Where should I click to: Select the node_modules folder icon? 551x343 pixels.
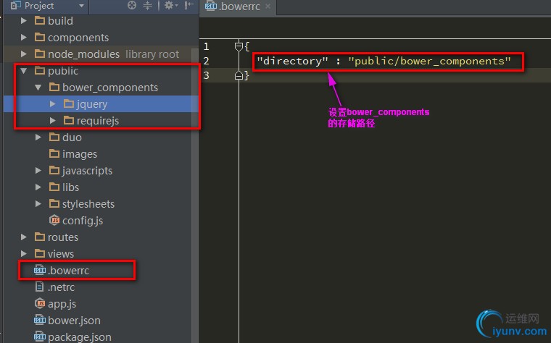[x=40, y=54]
